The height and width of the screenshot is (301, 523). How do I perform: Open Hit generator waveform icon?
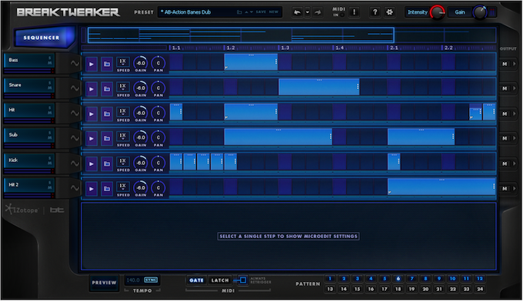point(75,113)
